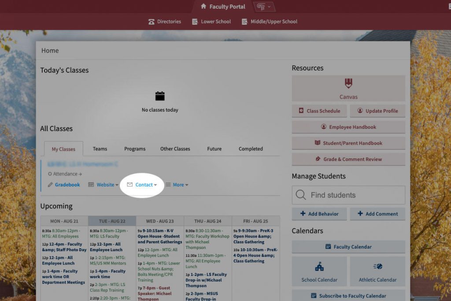Click the magnifier icon in Find students
This screenshot has width=451, height=301.
301,195
